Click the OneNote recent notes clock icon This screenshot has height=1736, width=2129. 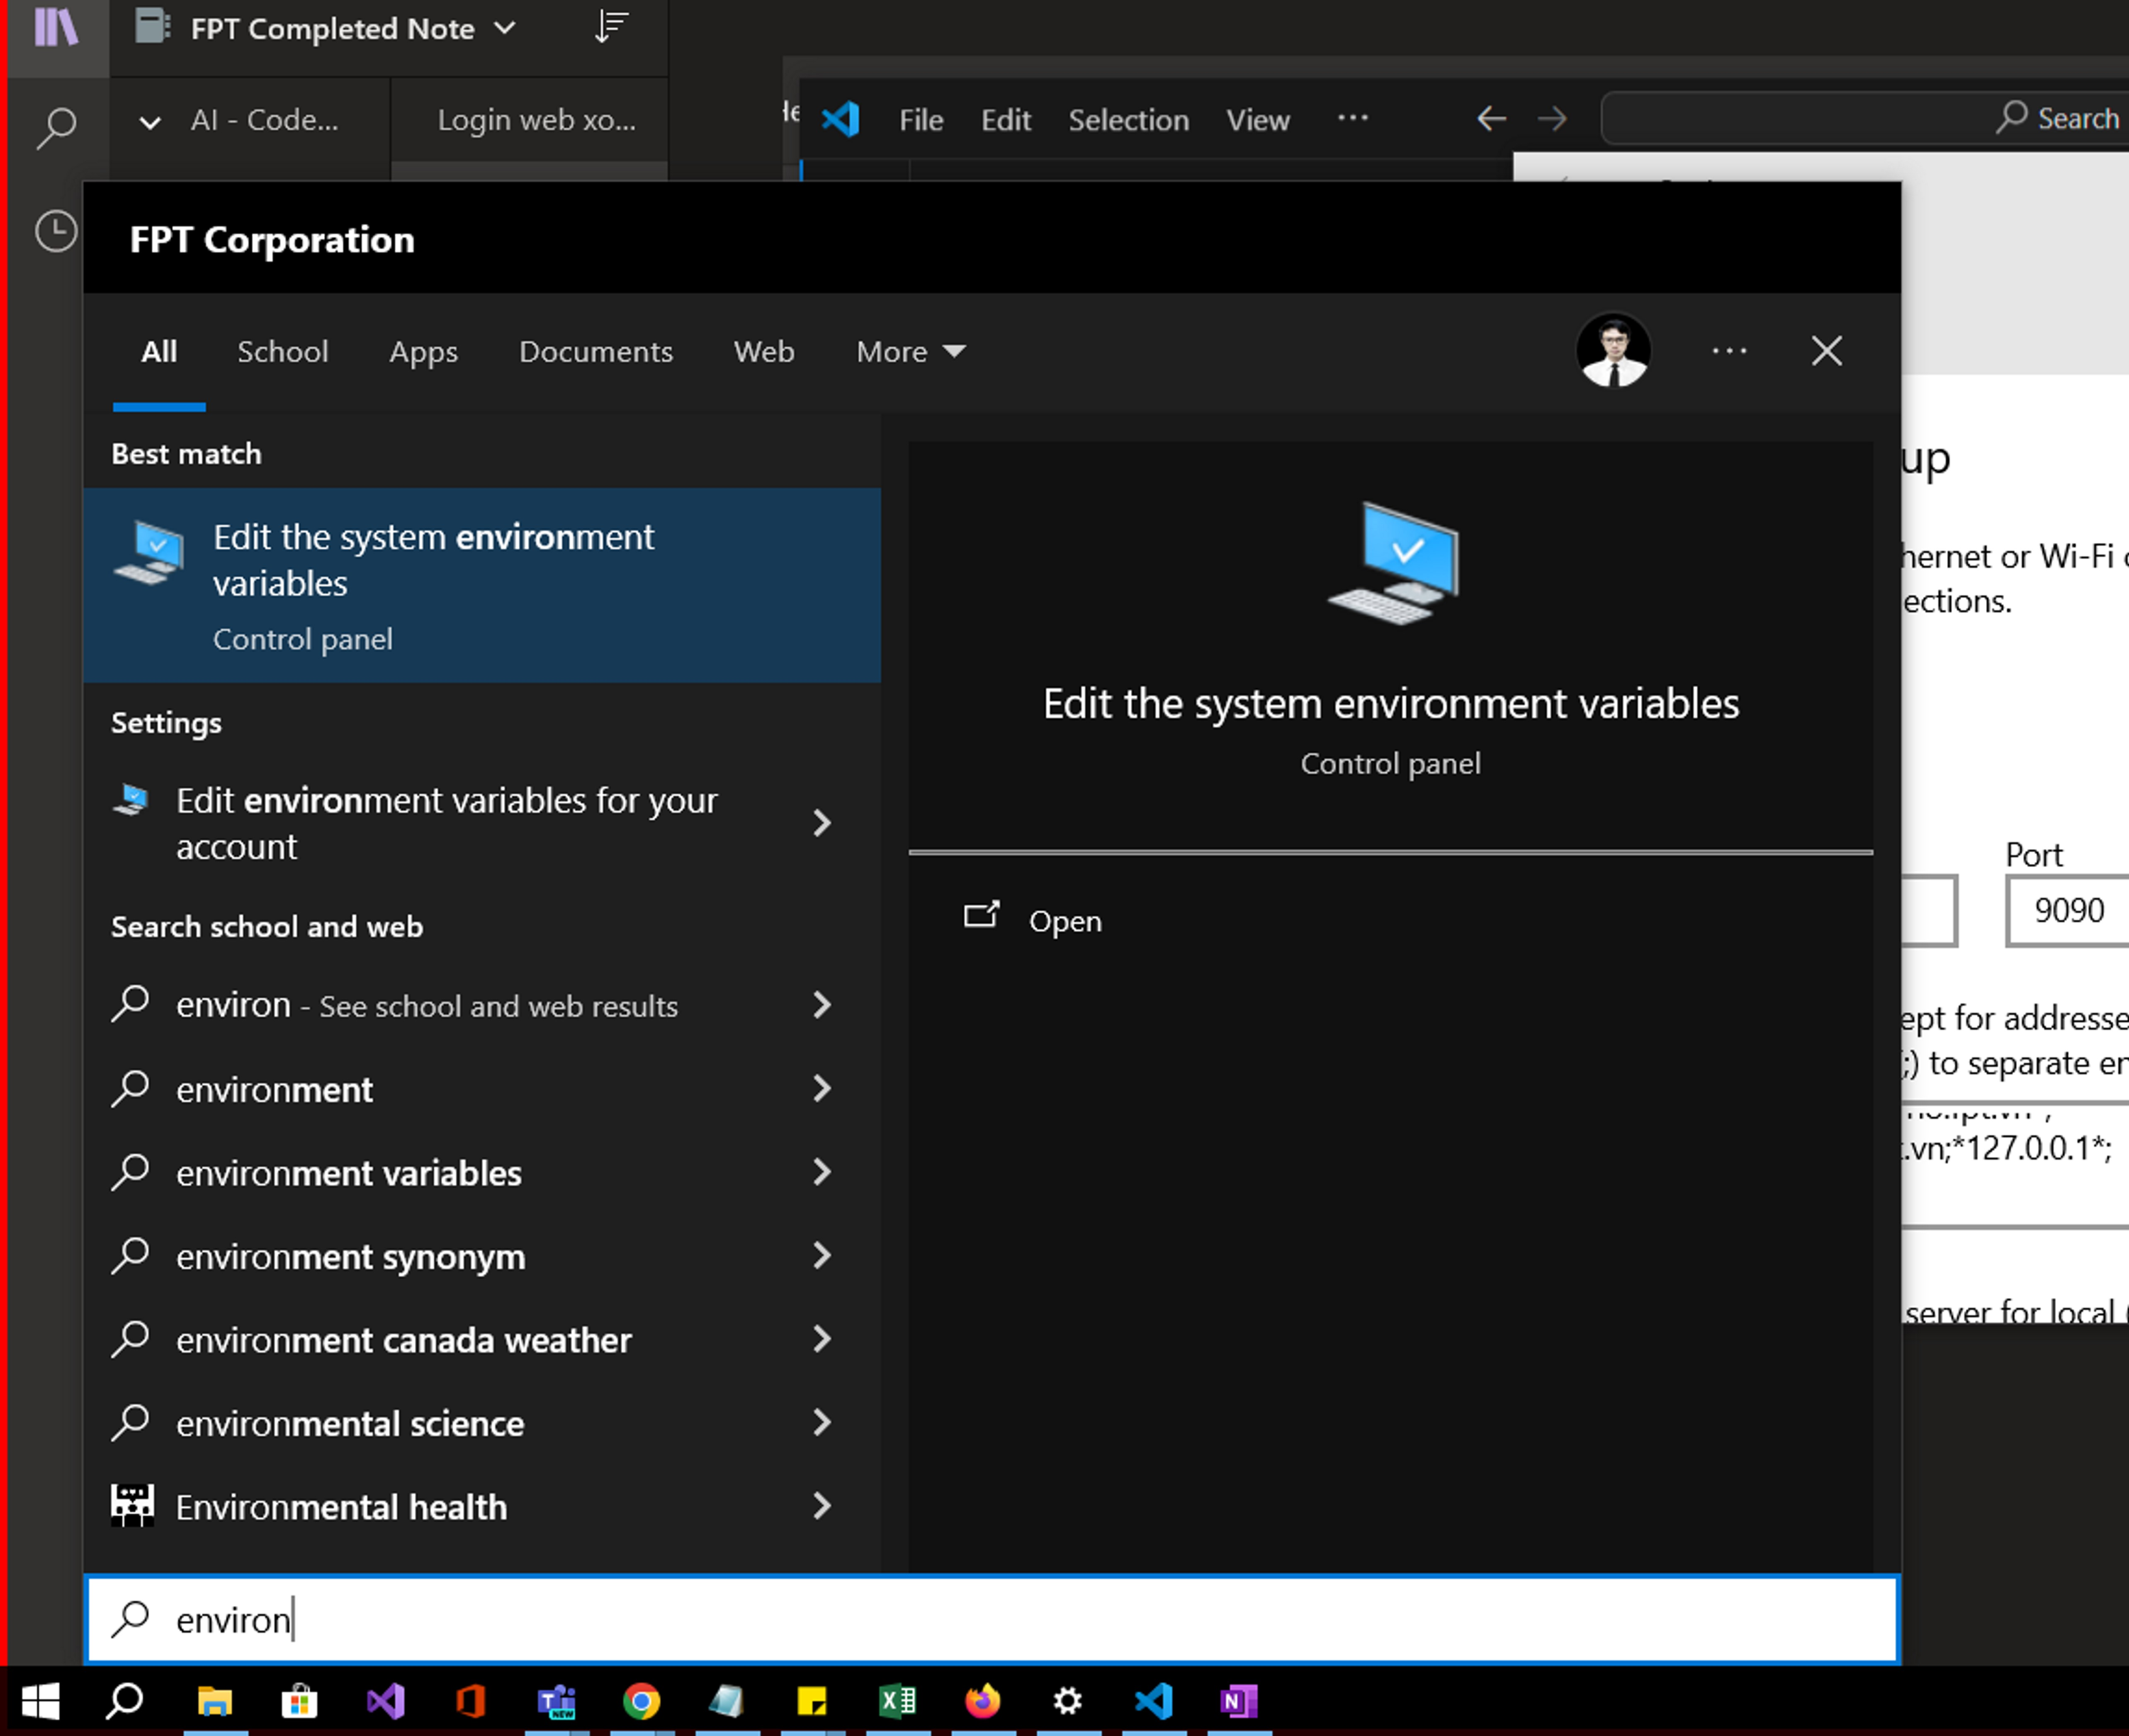(56, 232)
